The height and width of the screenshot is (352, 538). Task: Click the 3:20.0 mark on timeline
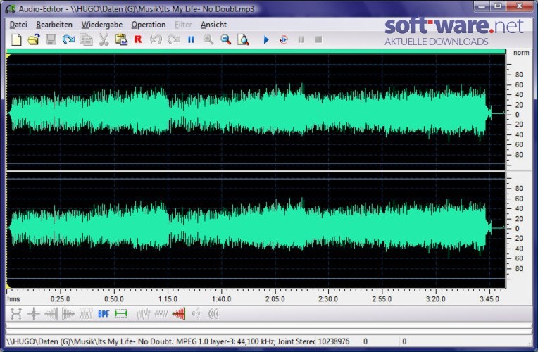pos(436,298)
